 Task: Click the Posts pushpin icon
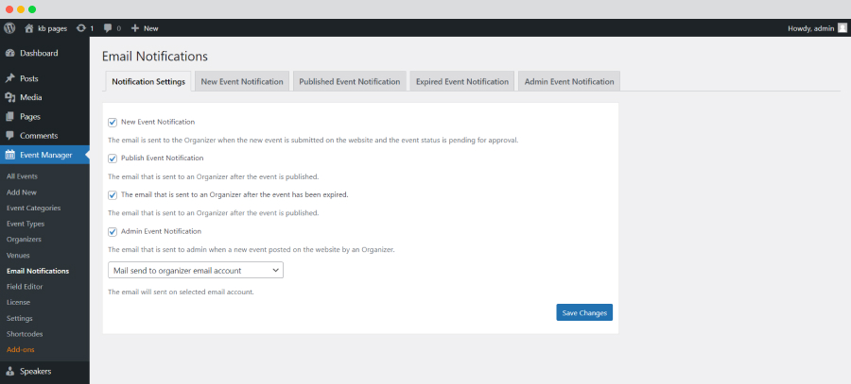pos(9,78)
